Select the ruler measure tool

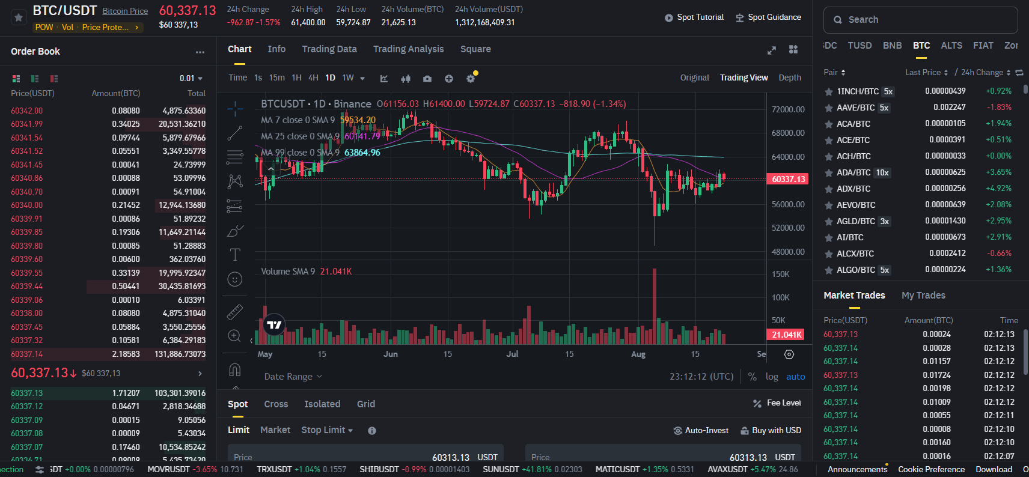pos(235,312)
